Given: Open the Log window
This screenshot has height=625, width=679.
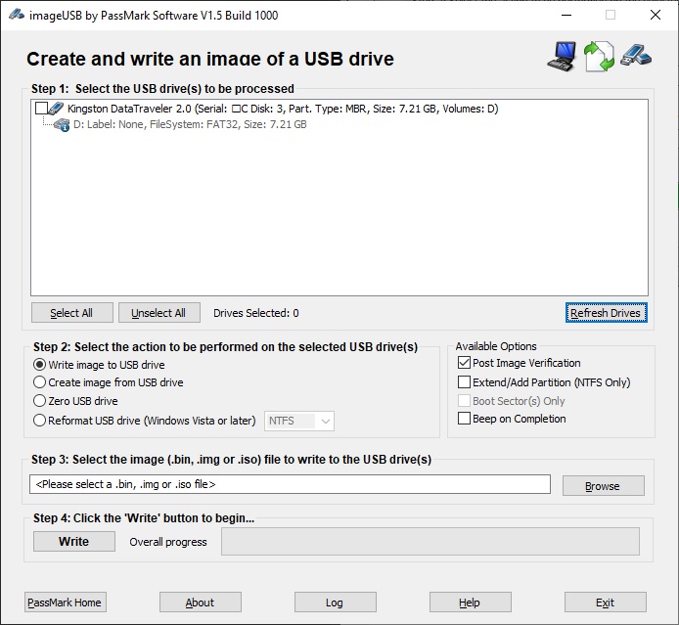Looking at the screenshot, I should point(336,603).
